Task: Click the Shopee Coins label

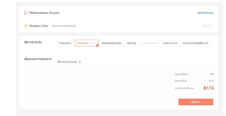Action: coord(39,26)
